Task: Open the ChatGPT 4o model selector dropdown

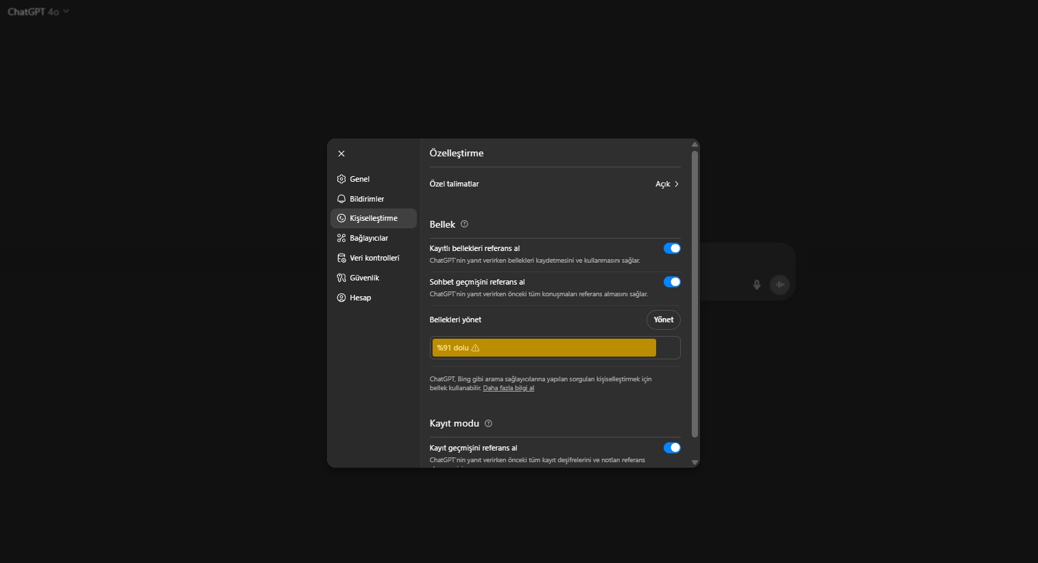Action: click(x=38, y=12)
